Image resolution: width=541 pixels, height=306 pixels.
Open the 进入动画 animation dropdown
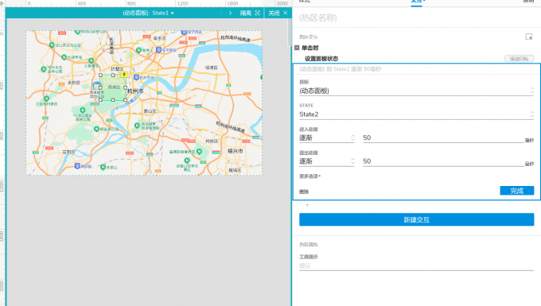click(x=327, y=138)
